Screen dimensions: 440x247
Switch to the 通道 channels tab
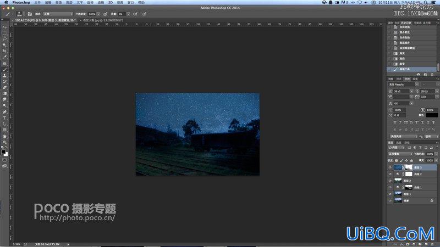coord(399,143)
